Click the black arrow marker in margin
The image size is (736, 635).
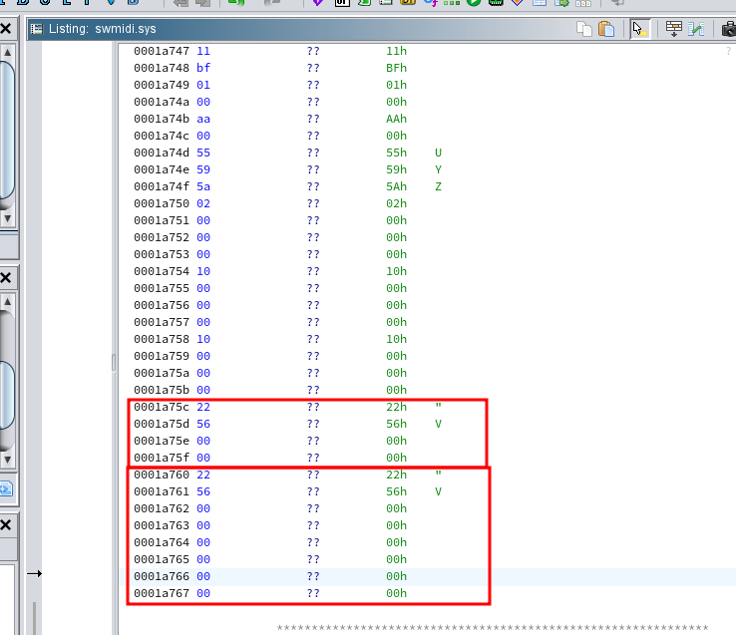[x=34, y=573]
